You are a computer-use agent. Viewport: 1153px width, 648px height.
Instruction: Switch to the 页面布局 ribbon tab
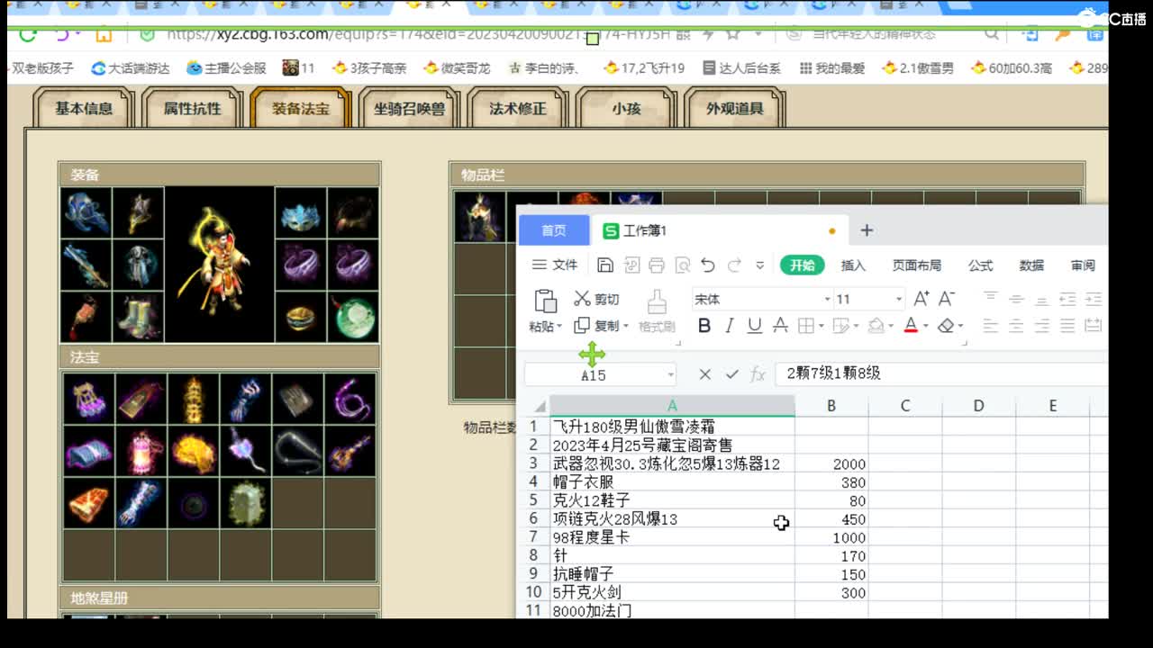[917, 265]
